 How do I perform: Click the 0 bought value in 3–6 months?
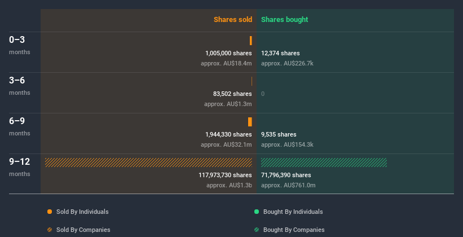(x=263, y=94)
